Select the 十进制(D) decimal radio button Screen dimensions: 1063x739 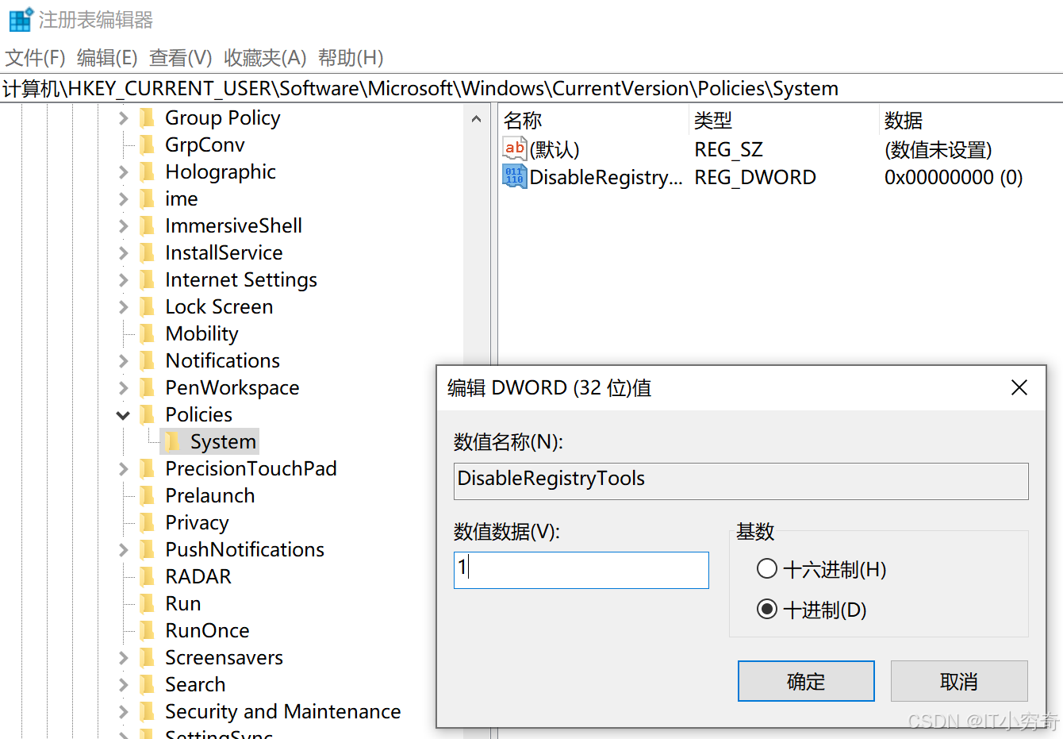click(x=766, y=610)
